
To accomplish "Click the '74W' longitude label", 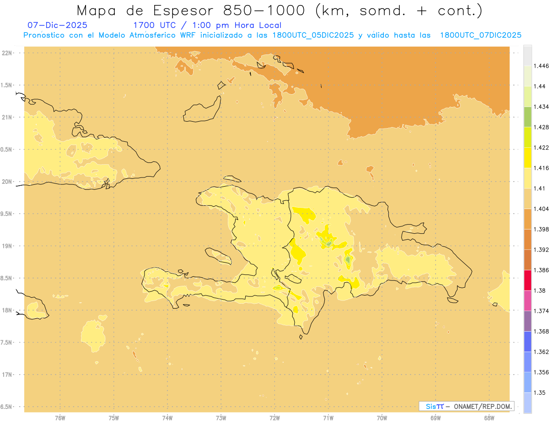I will 167,418.
